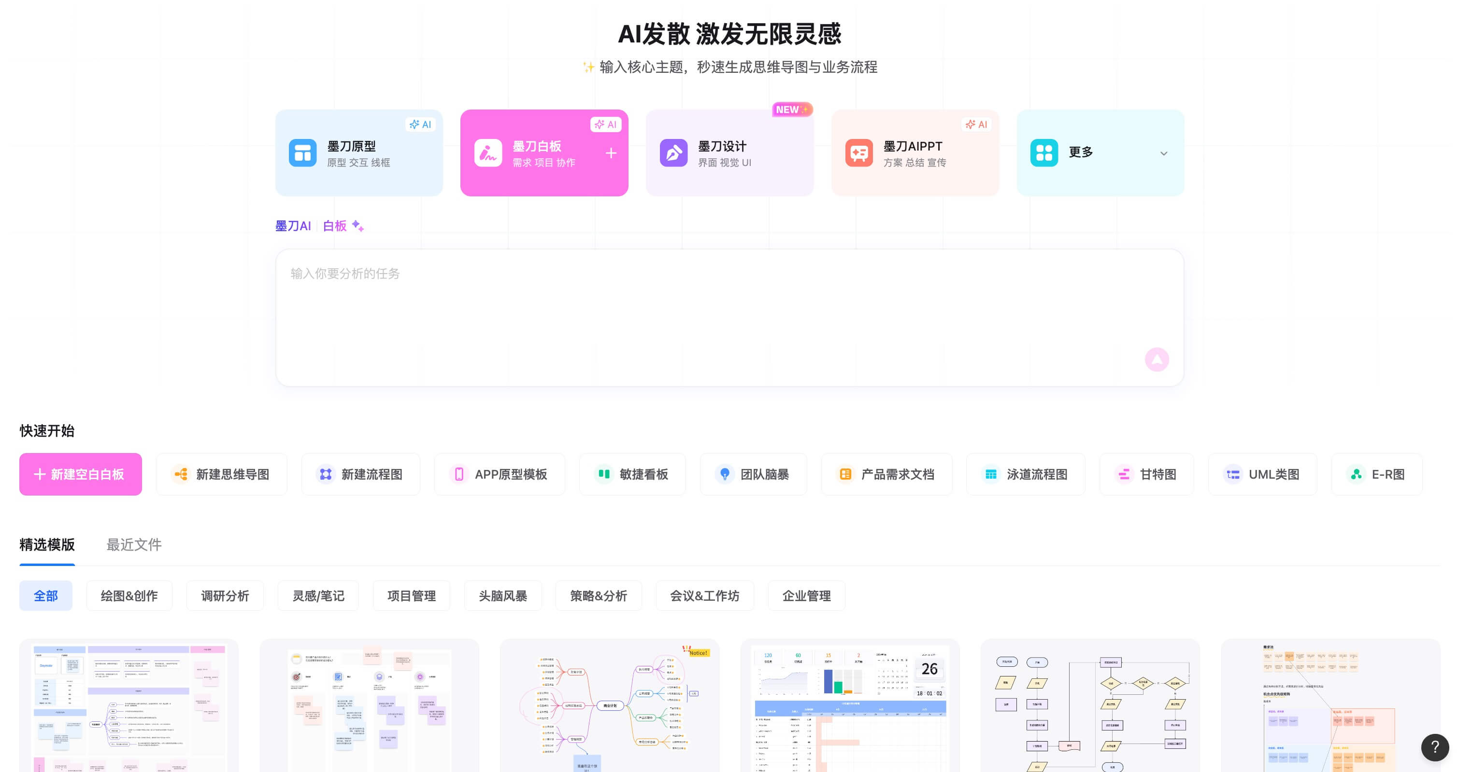Click the 新建思维导图 button label
The width and height of the screenshot is (1458, 772).
coord(233,474)
